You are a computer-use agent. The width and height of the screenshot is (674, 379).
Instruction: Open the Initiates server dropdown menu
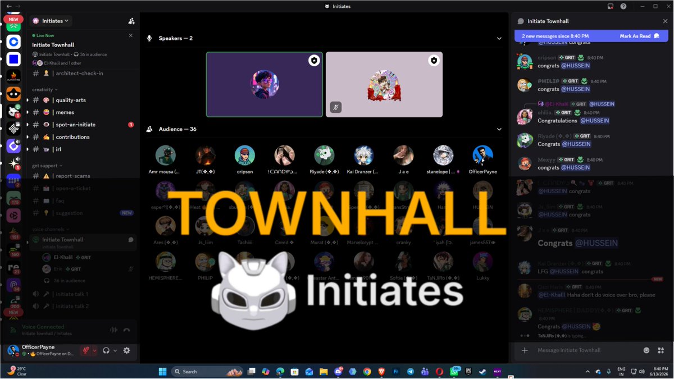pos(51,21)
